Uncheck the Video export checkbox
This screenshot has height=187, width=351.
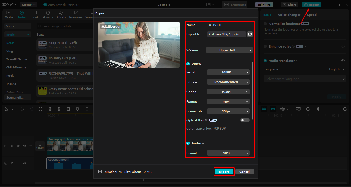[188, 64]
